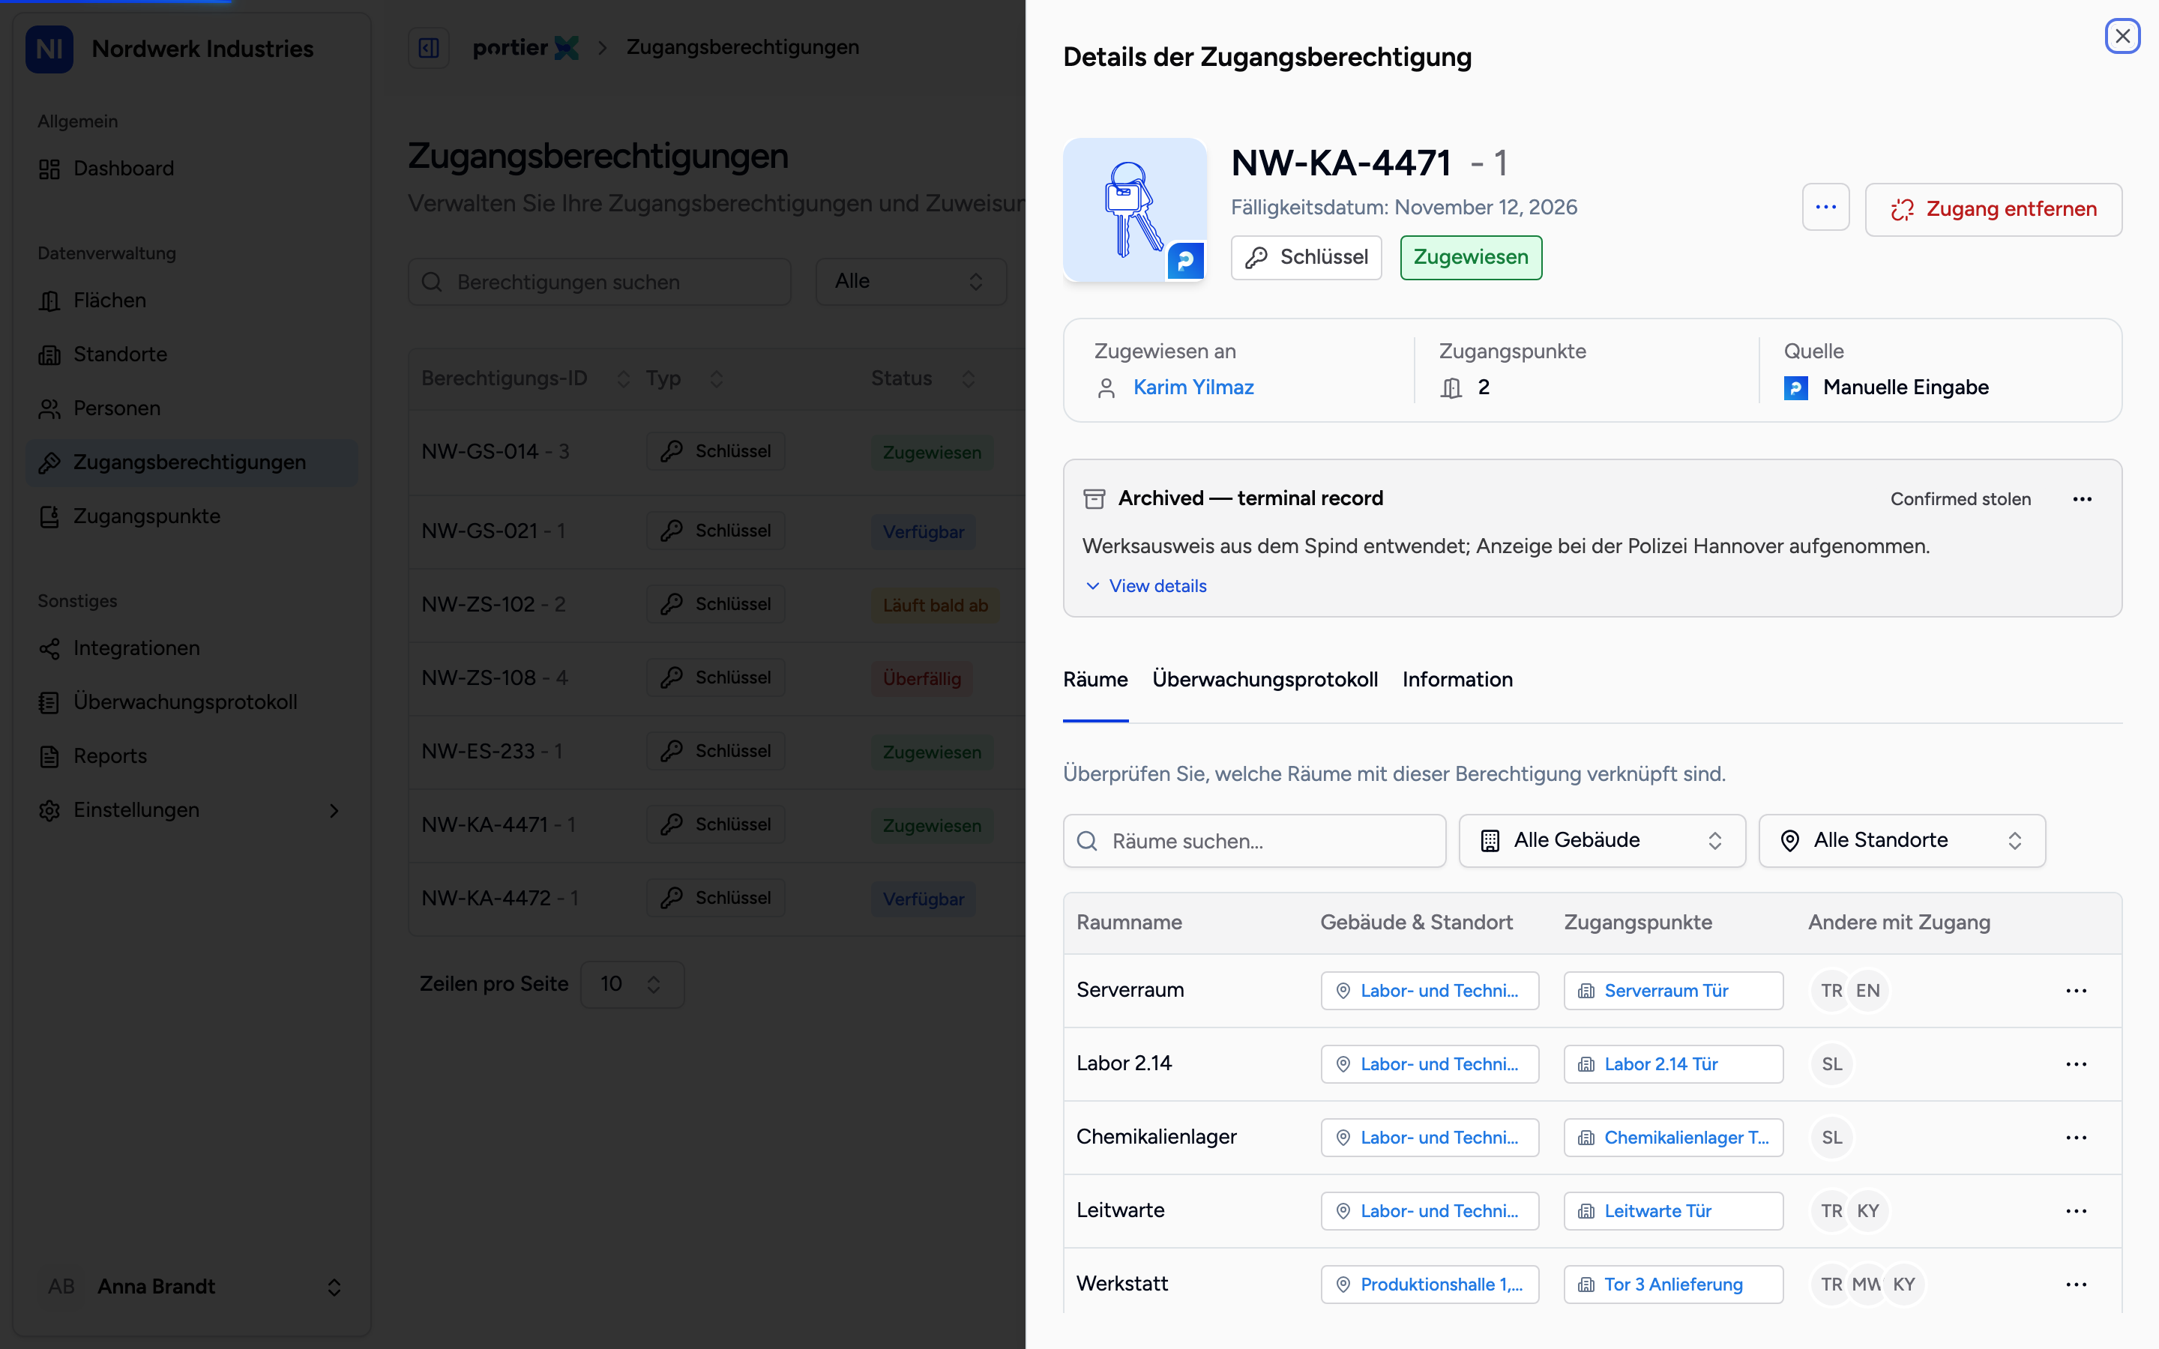Open Zugangspunkte in the sidebar
Screen dimensions: 2159x1349
tap(192, 516)
